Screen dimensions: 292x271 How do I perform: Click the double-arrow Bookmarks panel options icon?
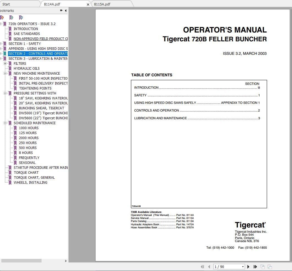click(x=61, y=10)
